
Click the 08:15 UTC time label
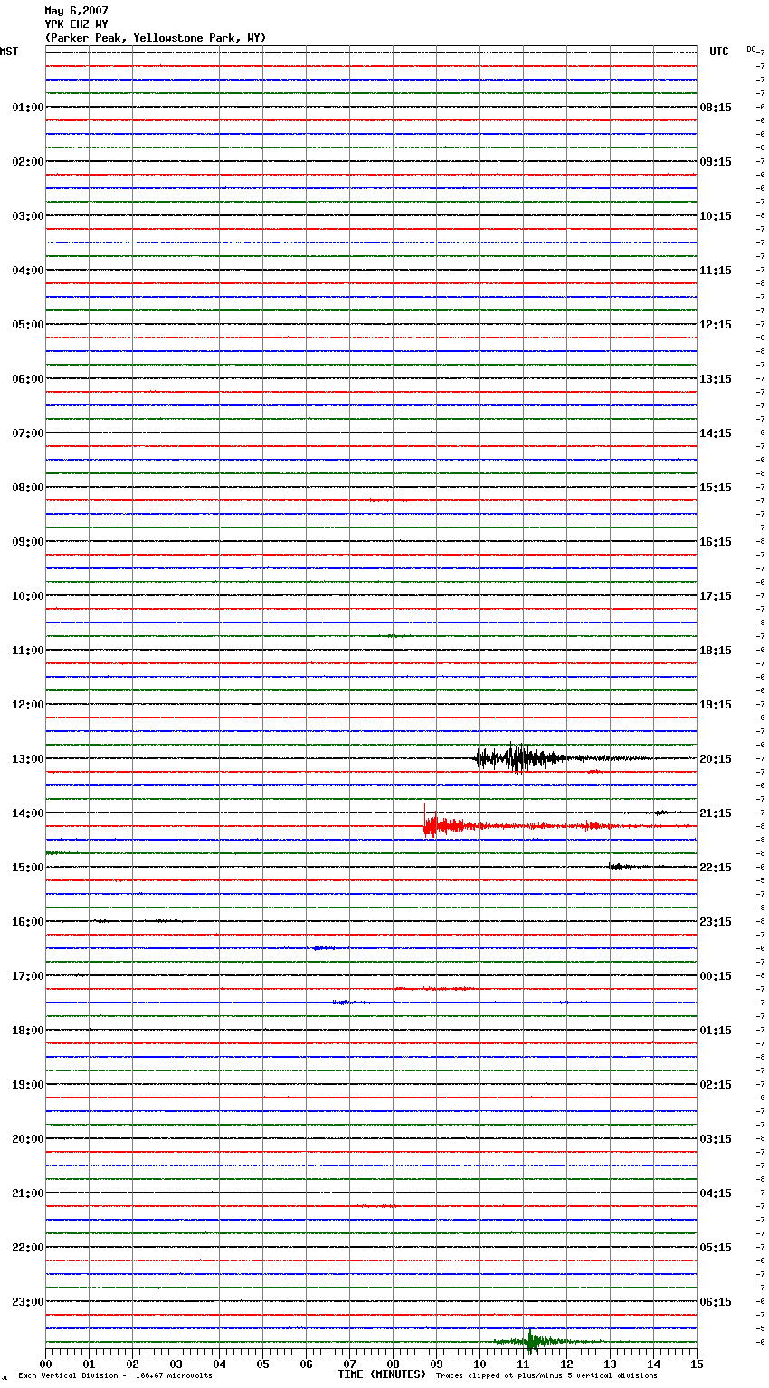pyautogui.click(x=716, y=108)
